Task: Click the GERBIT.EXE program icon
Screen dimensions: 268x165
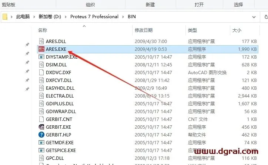Action: tap(41, 127)
